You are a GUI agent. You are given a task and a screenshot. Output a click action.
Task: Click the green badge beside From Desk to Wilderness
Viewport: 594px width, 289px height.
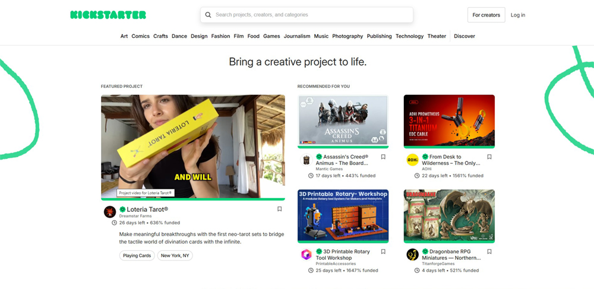(x=425, y=157)
